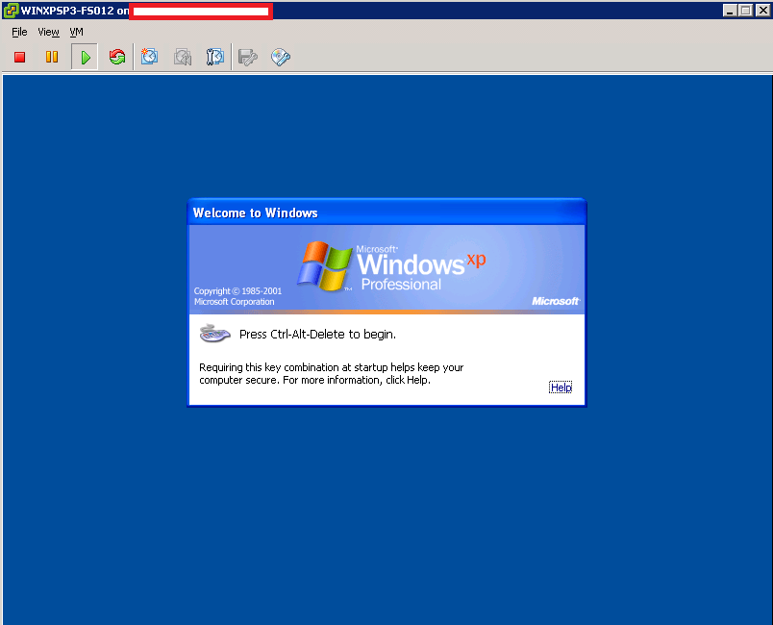Viewport: 773px width, 625px height.
Task: Click the Welcome to Windows title bar
Action: coord(387,212)
